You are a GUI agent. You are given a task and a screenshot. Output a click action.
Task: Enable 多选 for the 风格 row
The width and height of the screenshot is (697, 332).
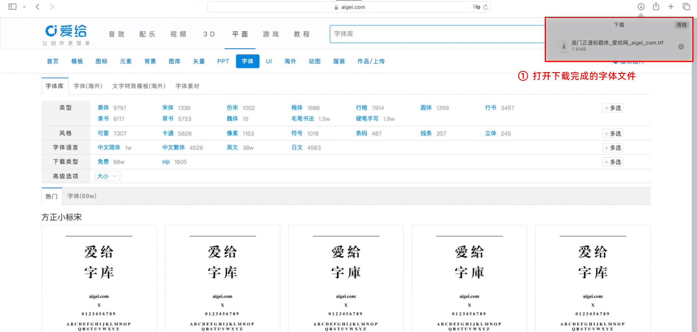(613, 134)
